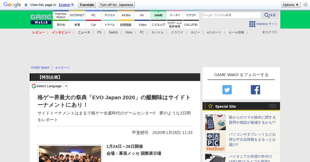Open the 家電 tab
The width and height of the screenshot is (310, 162).
[x=77, y=24]
